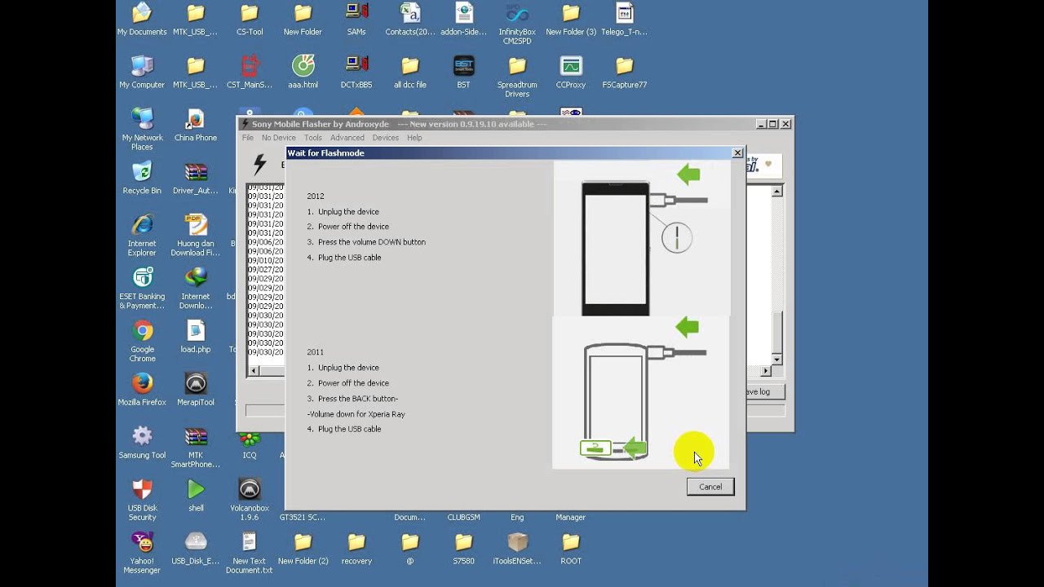Select the China Phone Firefox shortcut
The height and width of the screenshot is (587, 1044).
click(x=196, y=126)
